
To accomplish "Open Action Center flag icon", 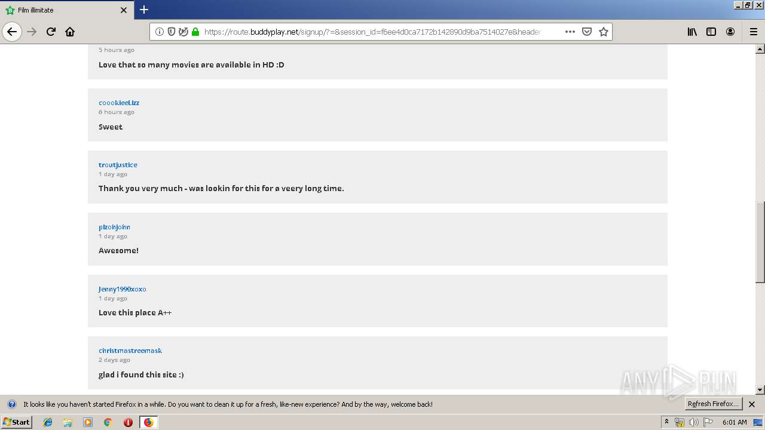I will pos(708,422).
